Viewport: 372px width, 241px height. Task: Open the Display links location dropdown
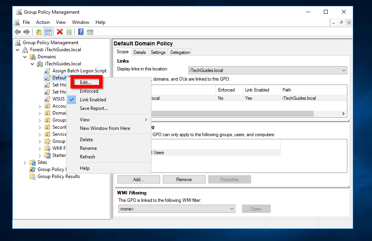(267, 70)
